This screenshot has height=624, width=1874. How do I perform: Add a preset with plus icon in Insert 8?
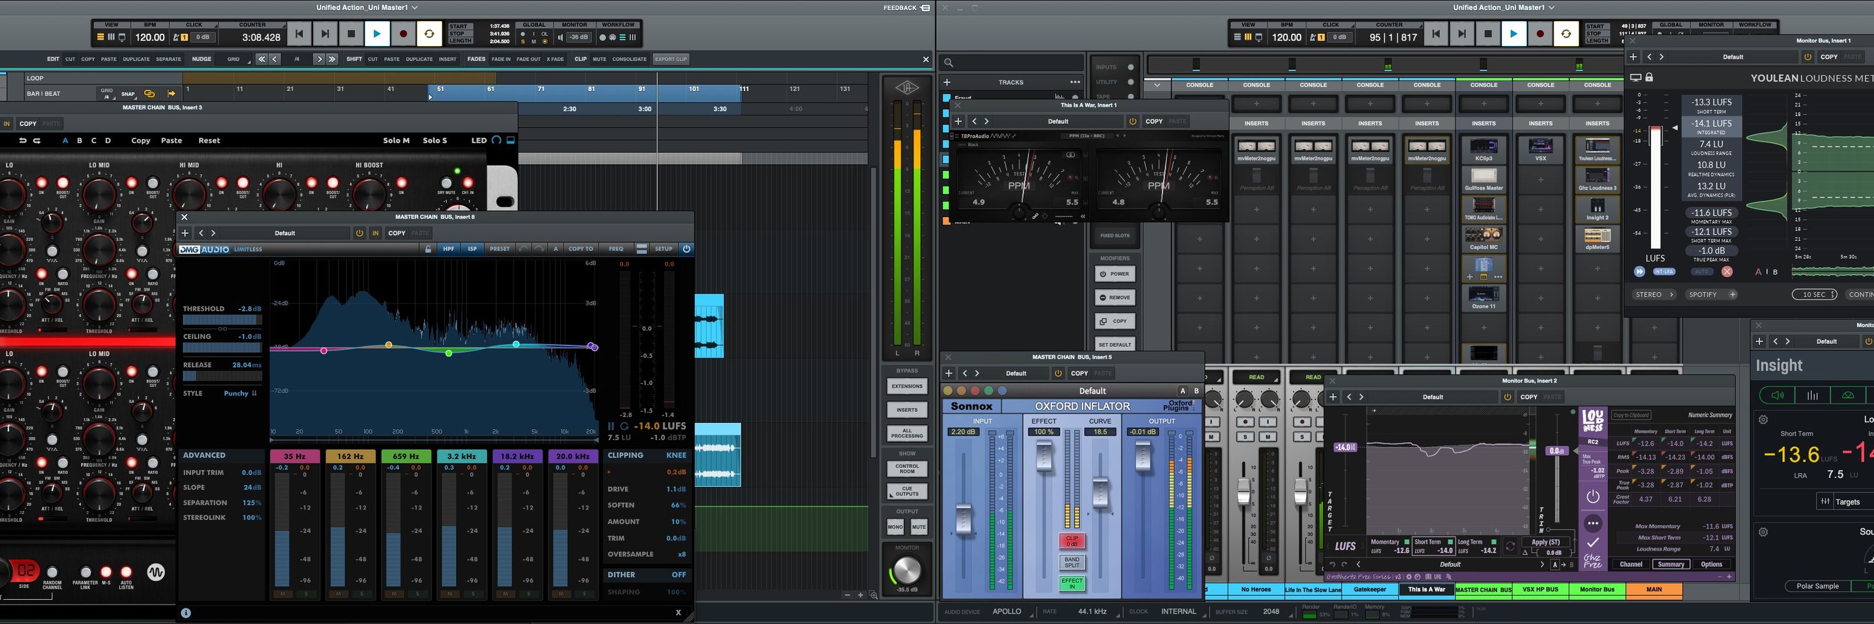coord(186,233)
